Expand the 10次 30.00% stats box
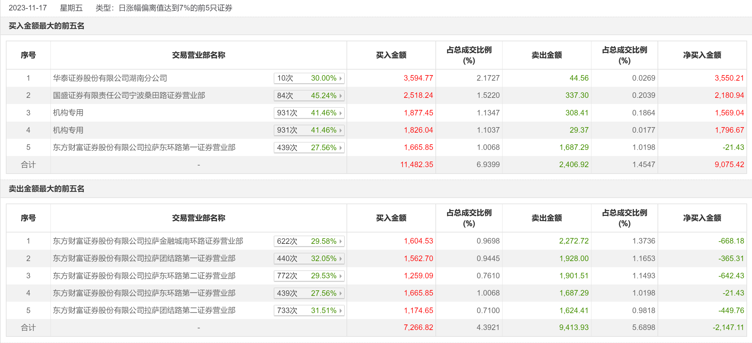Image resolution: width=752 pixels, height=343 pixels. tap(308, 78)
